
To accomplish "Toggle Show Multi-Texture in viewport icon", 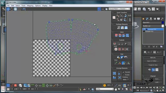I will click(99, 9).
